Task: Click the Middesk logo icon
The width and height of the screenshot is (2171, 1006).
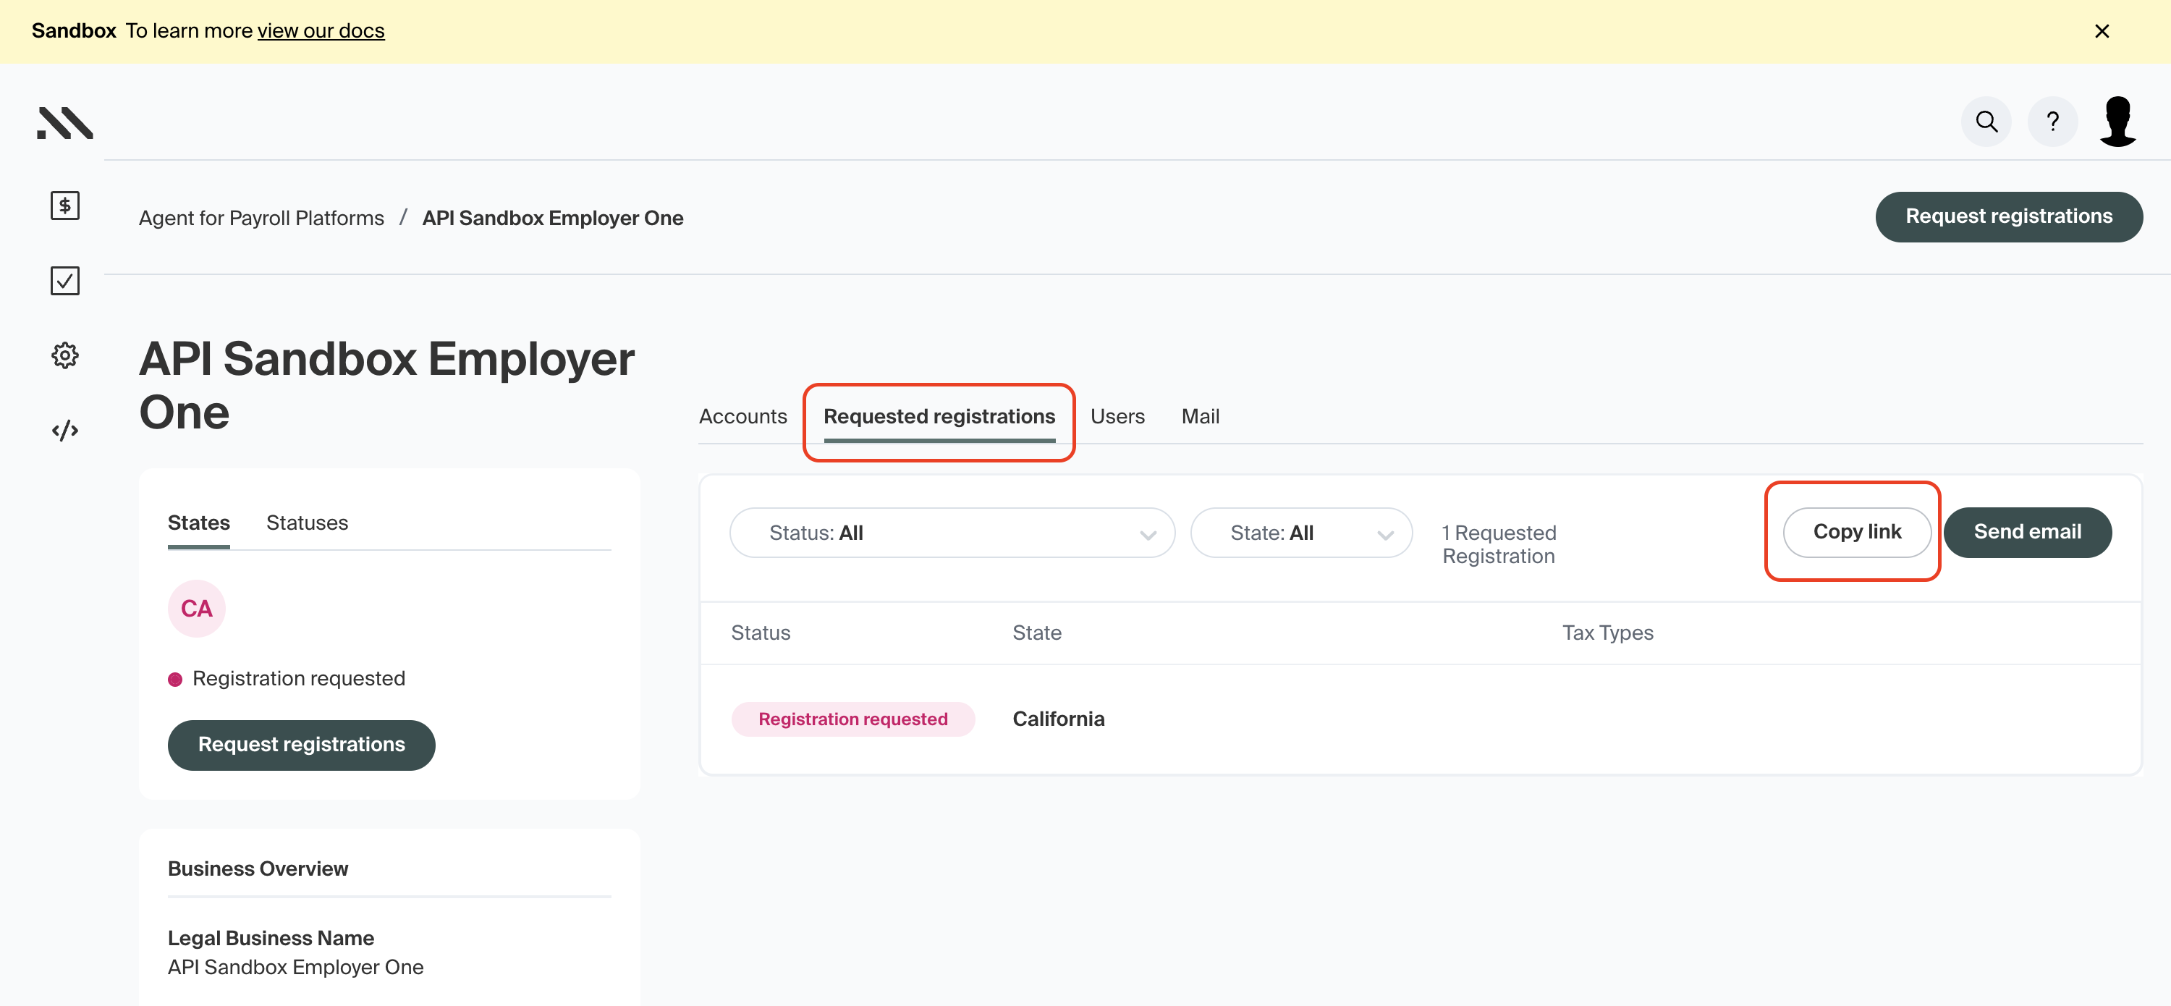Action: point(65,123)
